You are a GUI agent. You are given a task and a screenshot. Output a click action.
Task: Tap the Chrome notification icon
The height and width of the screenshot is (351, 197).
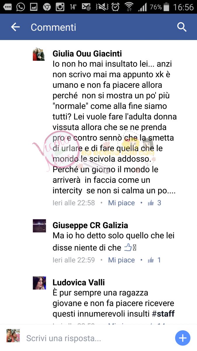47,7
